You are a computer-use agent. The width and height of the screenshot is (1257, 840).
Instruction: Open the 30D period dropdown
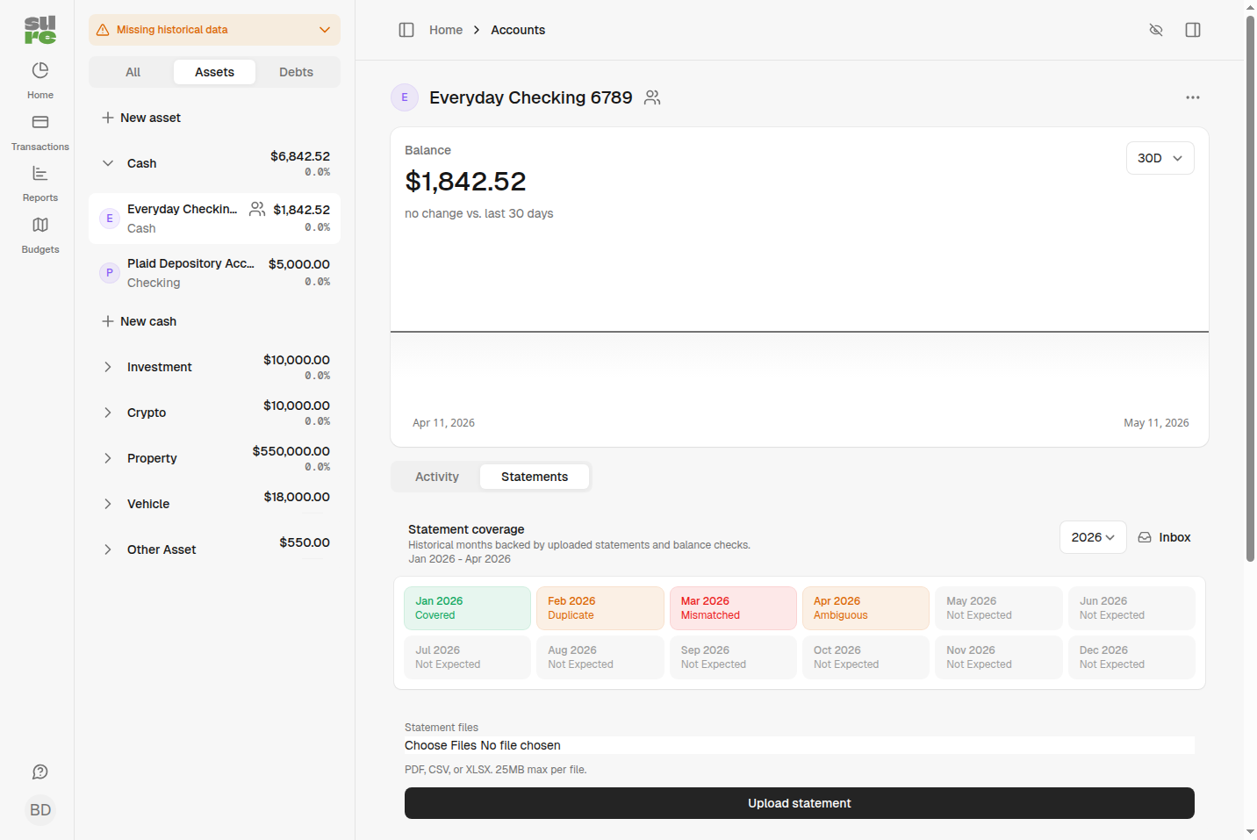1160,158
